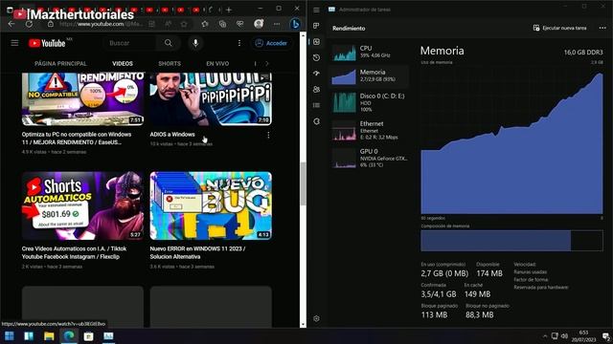Image resolution: width=613 pixels, height=344 pixels.
Task: Switch to VIDEOS channel tab
Action: [123, 64]
